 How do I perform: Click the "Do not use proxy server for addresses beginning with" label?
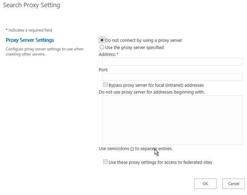(x=151, y=92)
